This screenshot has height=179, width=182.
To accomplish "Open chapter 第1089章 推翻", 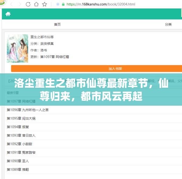I will [x=18, y=170].
